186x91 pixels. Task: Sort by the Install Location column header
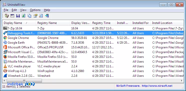pos(167,23)
